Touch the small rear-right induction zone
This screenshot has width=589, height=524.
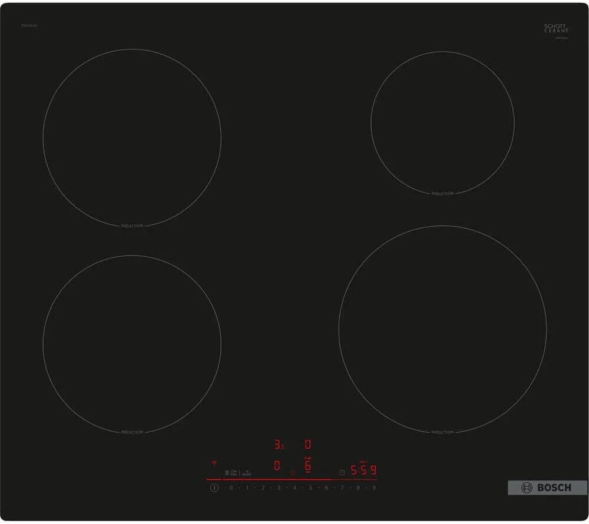click(442, 122)
